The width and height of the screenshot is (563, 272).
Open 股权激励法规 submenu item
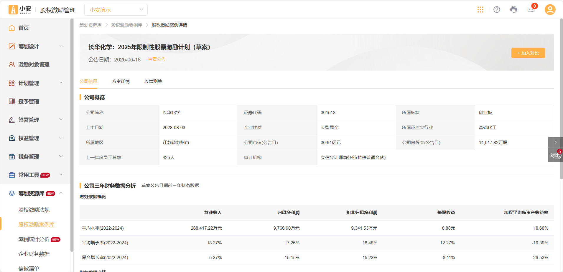click(34, 210)
